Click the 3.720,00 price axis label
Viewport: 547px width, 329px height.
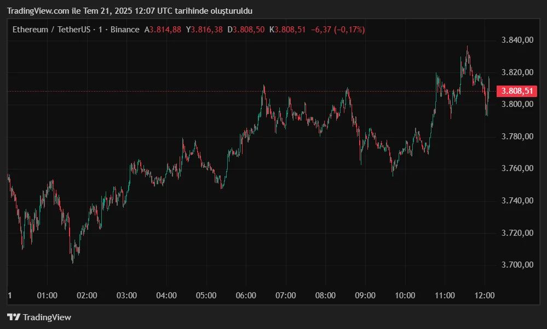[x=517, y=233]
